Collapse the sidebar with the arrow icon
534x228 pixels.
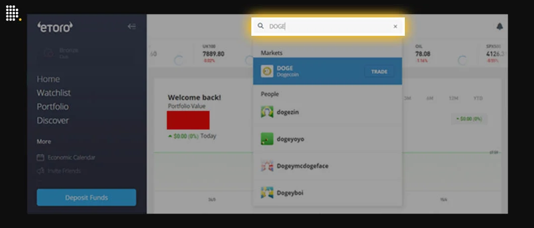coord(132,26)
